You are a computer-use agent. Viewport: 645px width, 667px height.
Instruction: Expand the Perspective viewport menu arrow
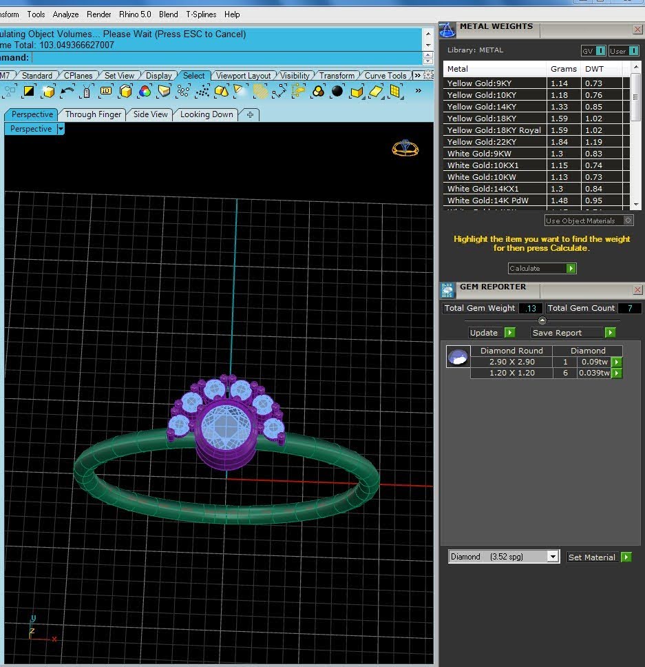(x=61, y=129)
